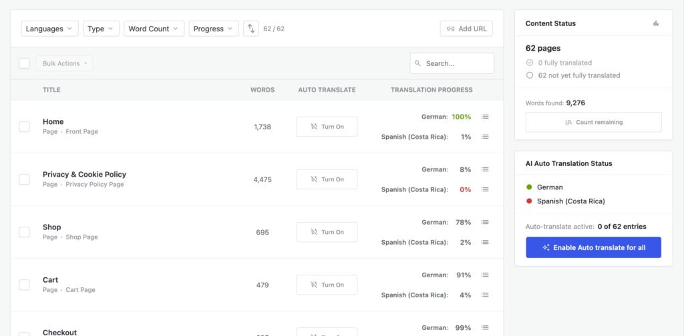The height and width of the screenshot is (336, 684).
Task: Click the sort order arrows icon
Action: click(x=251, y=29)
